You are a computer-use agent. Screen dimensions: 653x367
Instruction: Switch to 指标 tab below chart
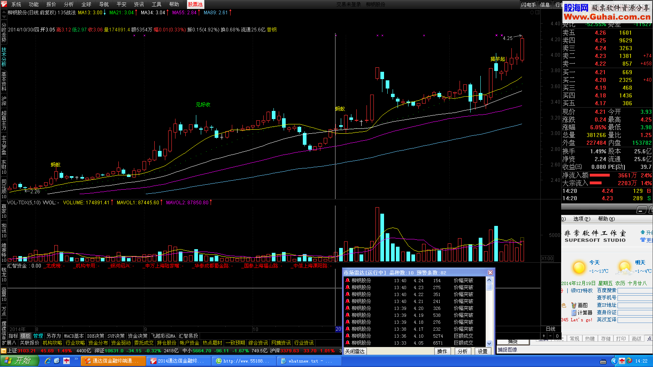tap(13, 336)
